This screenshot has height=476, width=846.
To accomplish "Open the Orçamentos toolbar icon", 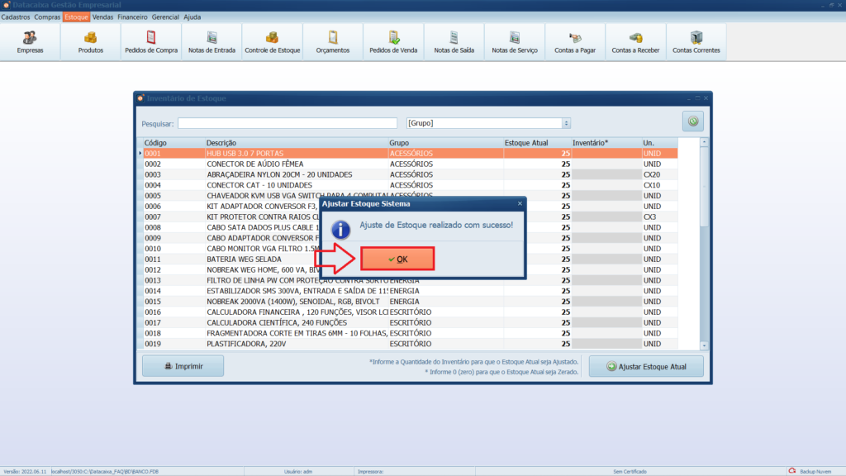I will click(x=332, y=42).
